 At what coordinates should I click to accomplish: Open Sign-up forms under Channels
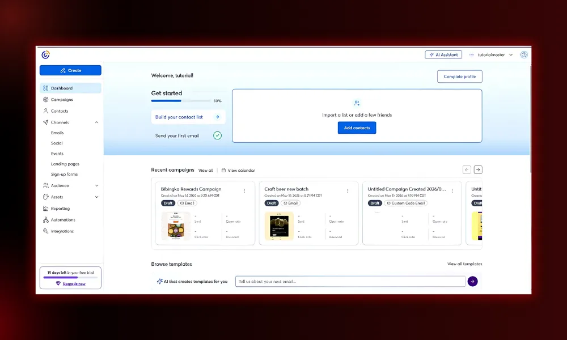click(65, 174)
